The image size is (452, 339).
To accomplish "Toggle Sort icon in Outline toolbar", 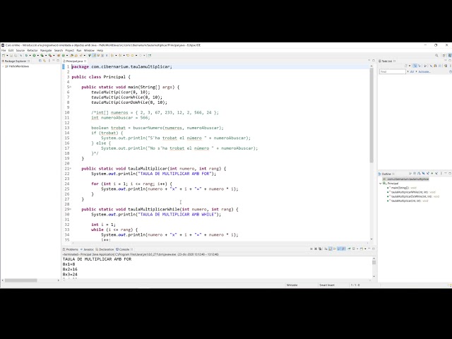I will point(419,174).
